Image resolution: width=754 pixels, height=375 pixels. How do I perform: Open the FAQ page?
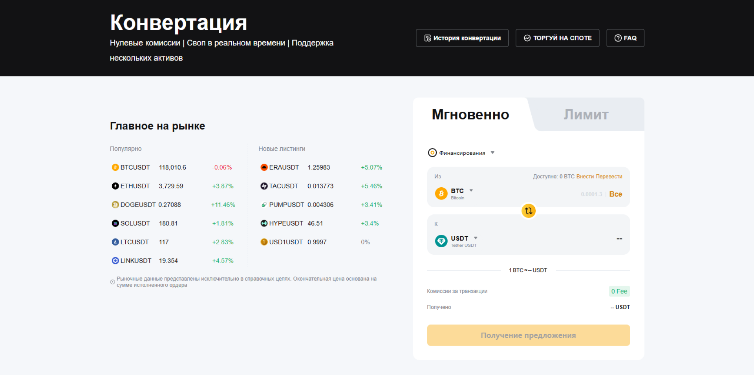(x=625, y=38)
